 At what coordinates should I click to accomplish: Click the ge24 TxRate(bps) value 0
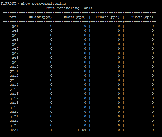153,130
